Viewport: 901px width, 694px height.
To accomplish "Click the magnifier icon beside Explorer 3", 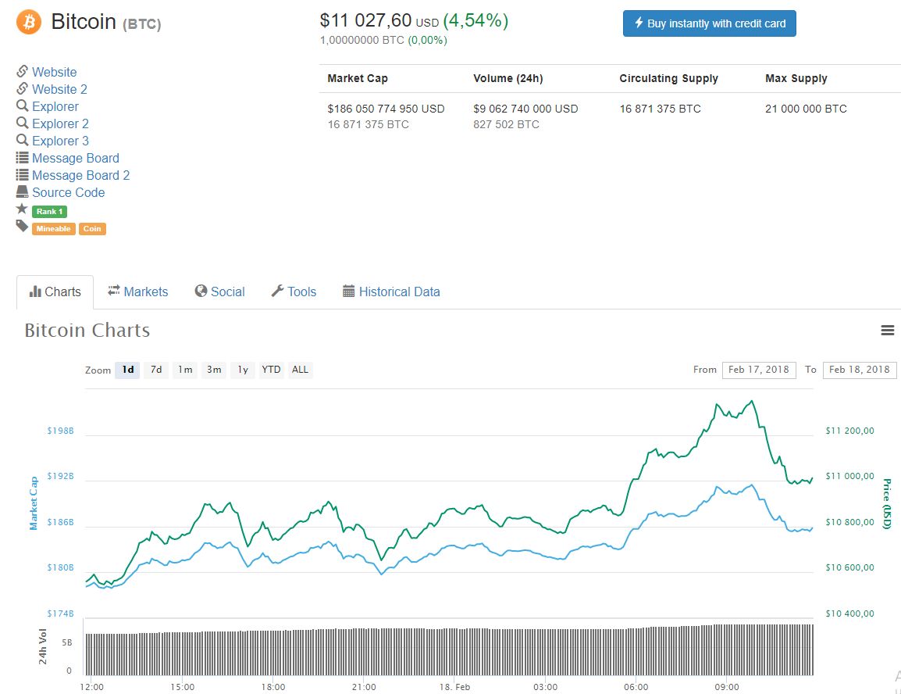I will tap(23, 141).
